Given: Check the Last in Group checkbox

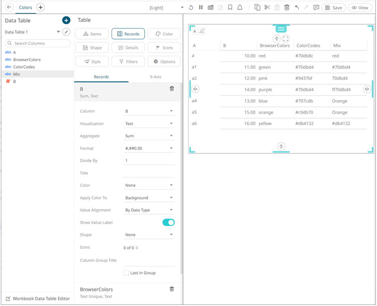Looking at the screenshot, I should (126, 273).
